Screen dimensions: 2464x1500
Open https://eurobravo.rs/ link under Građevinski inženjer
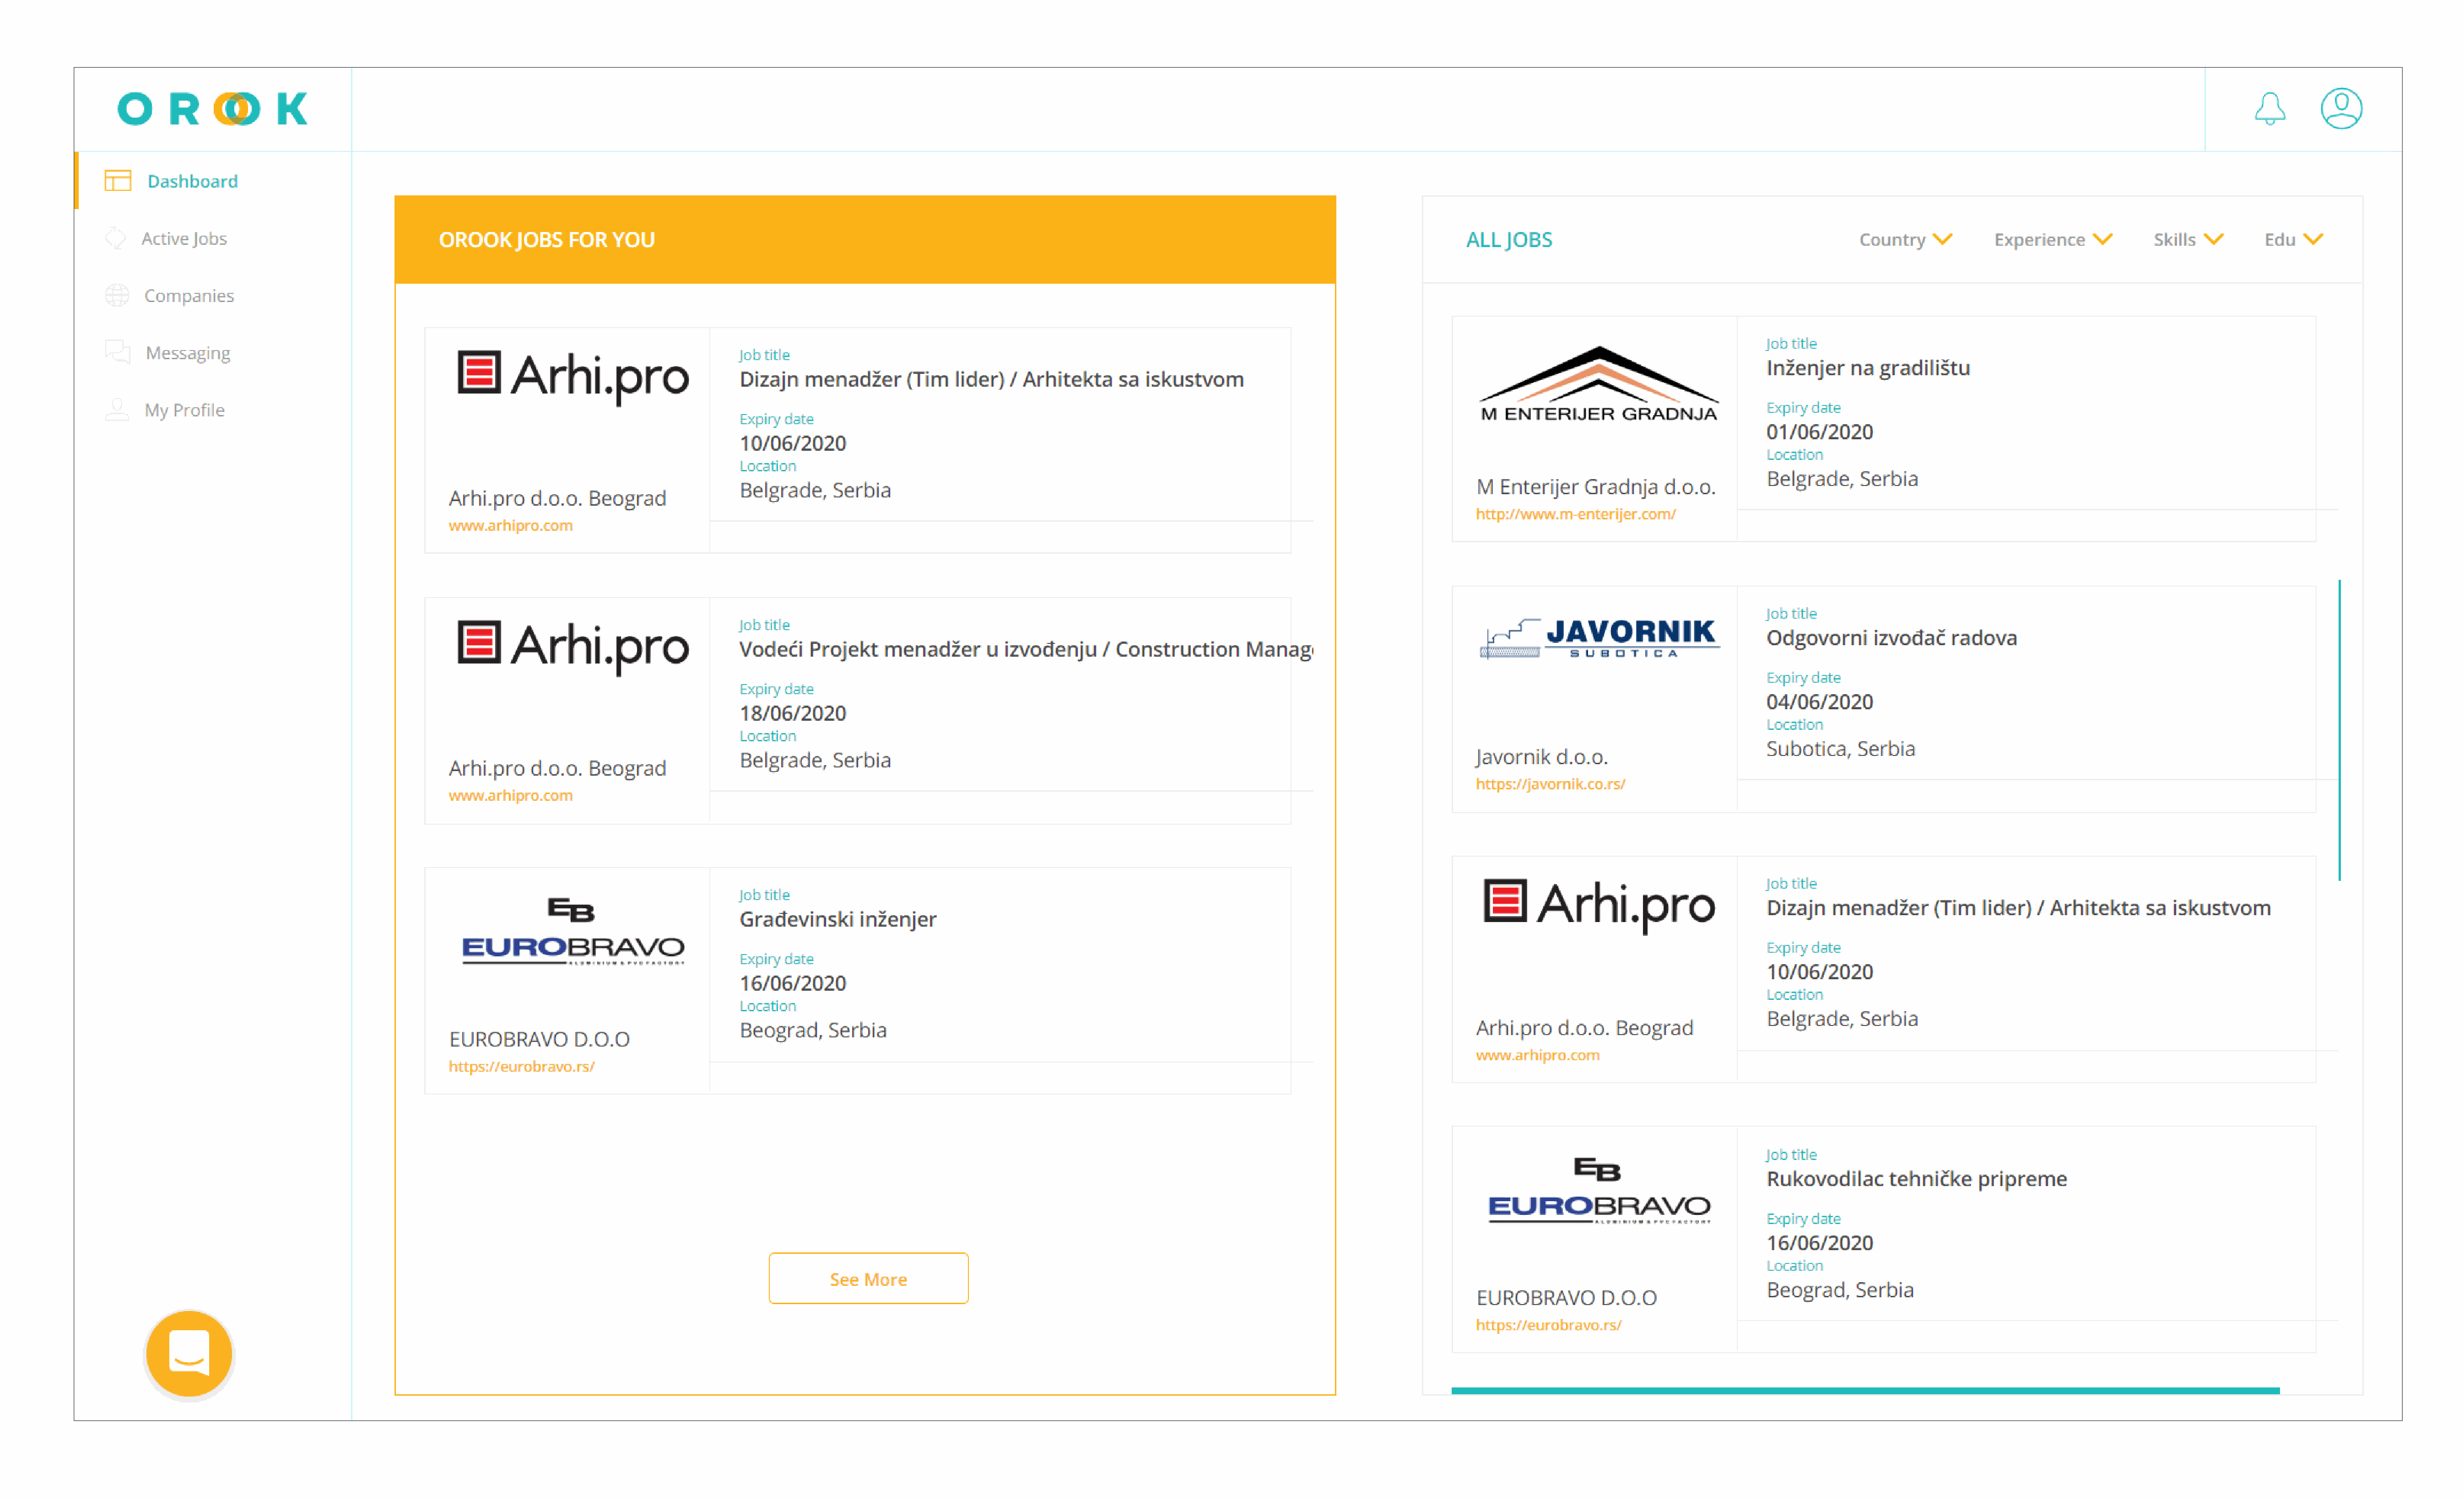[521, 1066]
